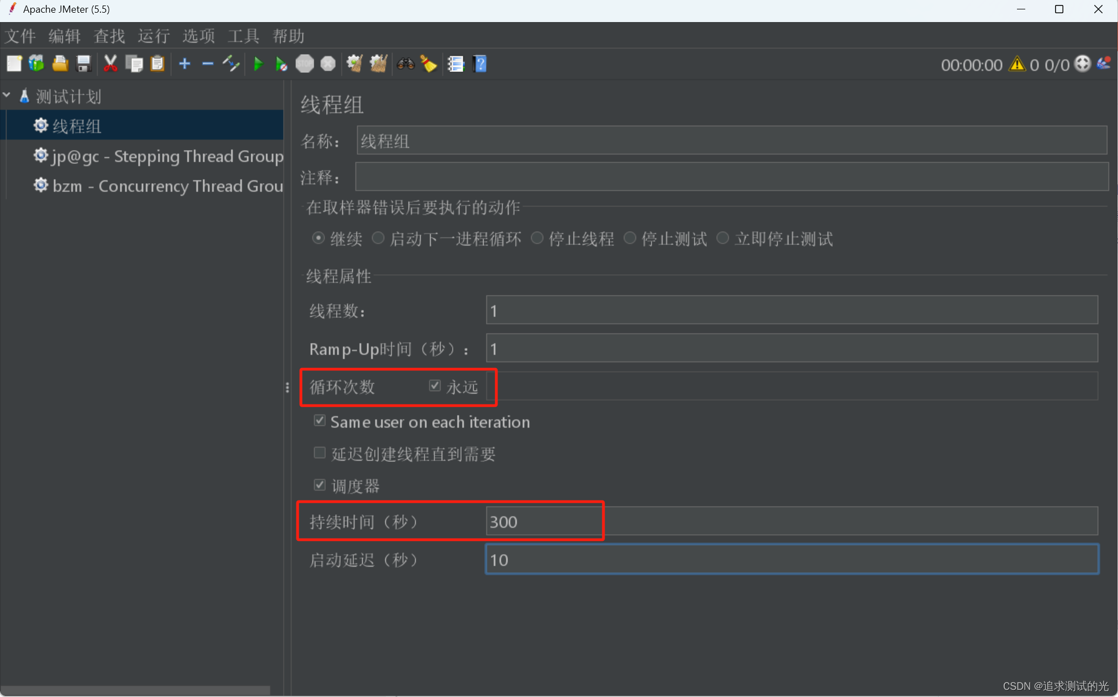This screenshot has width=1118, height=697.
Task: Toggle the 调度器 checkbox
Action: click(x=320, y=485)
